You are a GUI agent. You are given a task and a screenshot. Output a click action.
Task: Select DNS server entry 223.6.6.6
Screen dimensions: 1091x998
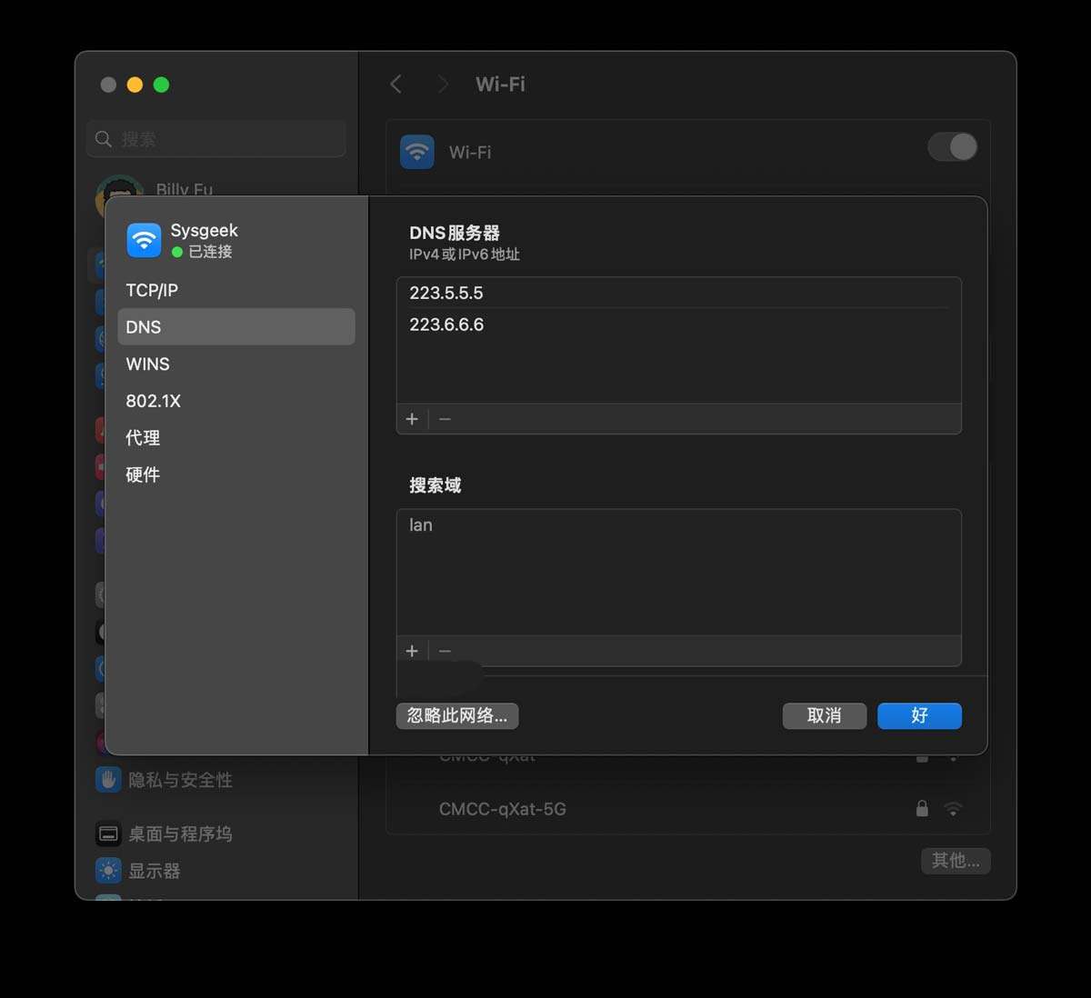pos(446,324)
